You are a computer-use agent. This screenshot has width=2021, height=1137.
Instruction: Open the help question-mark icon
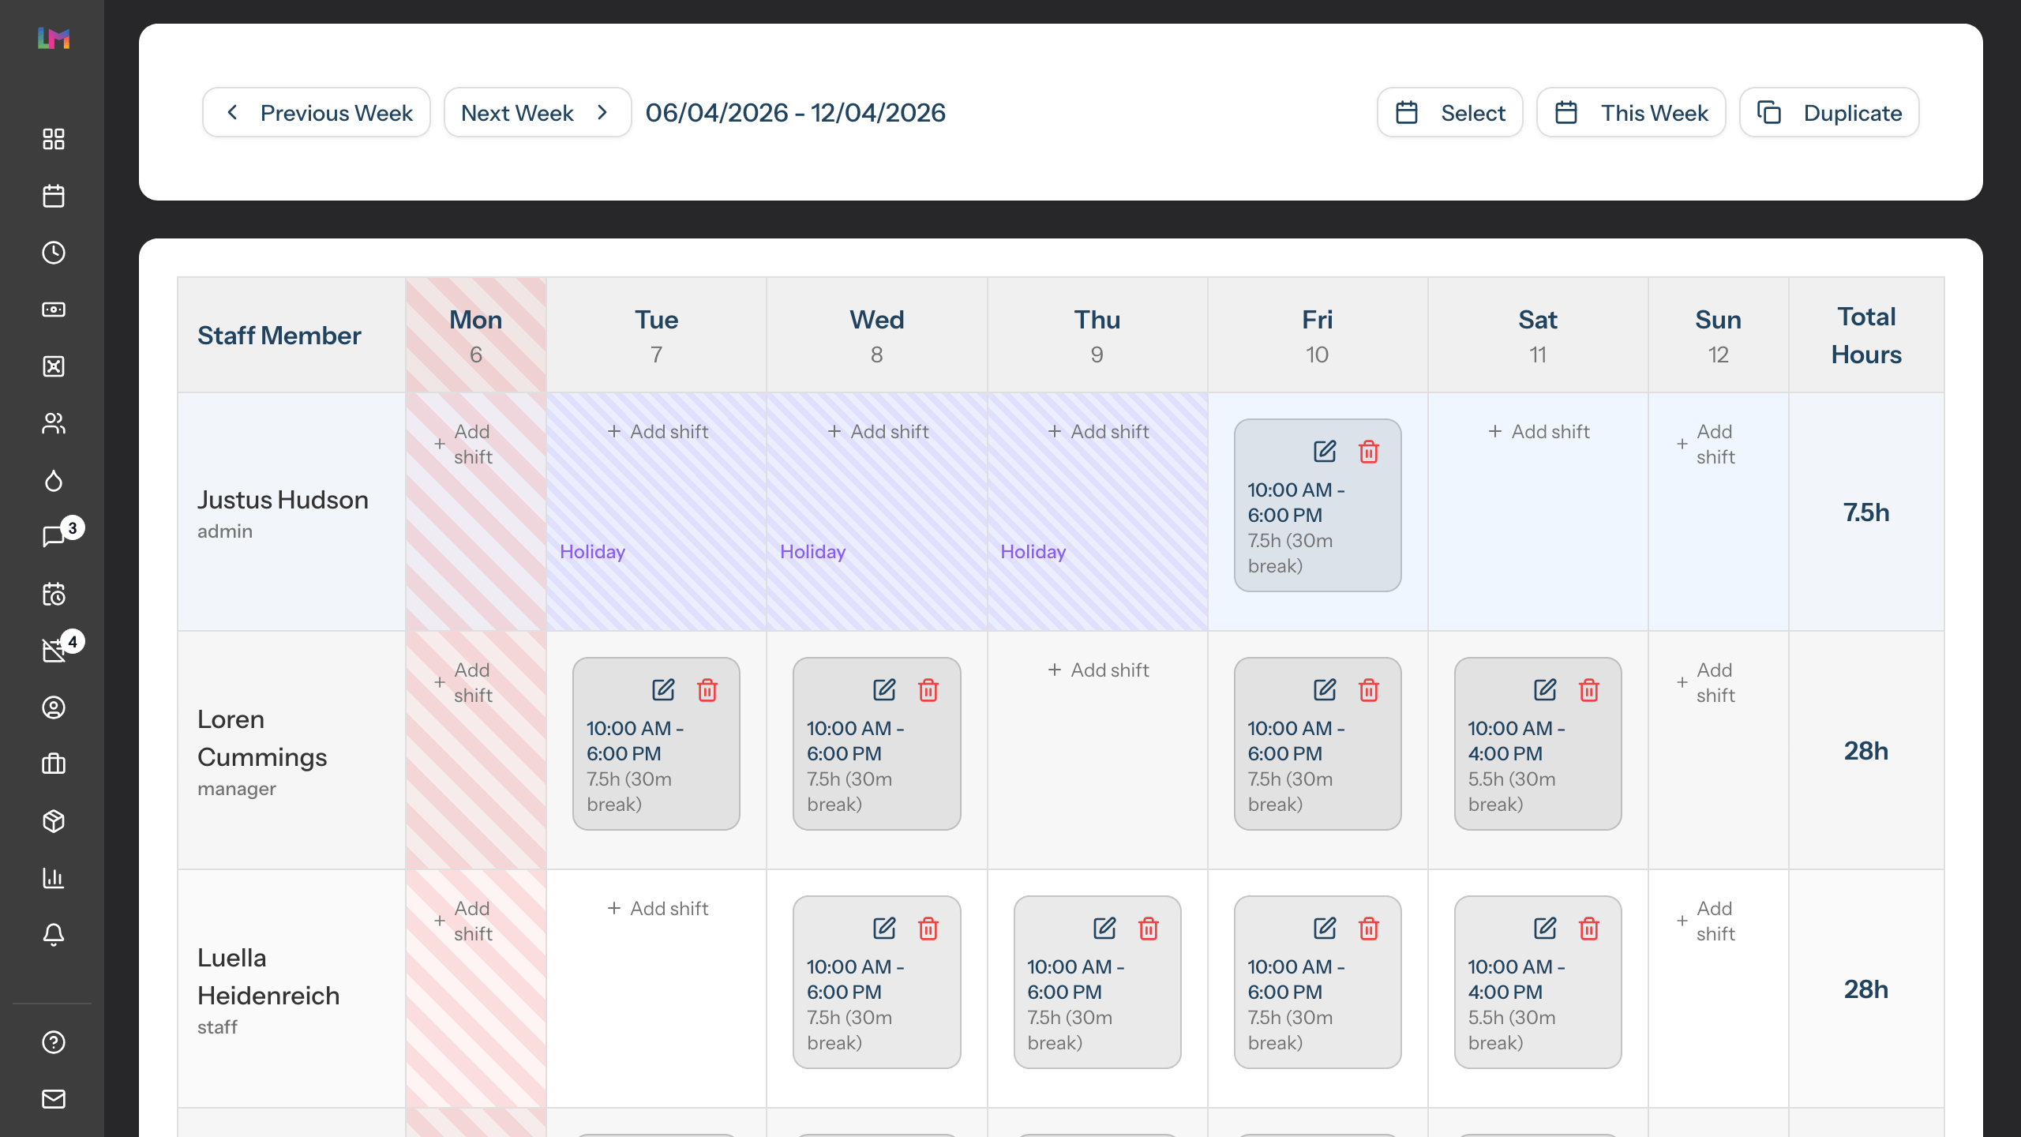click(53, 1043)
